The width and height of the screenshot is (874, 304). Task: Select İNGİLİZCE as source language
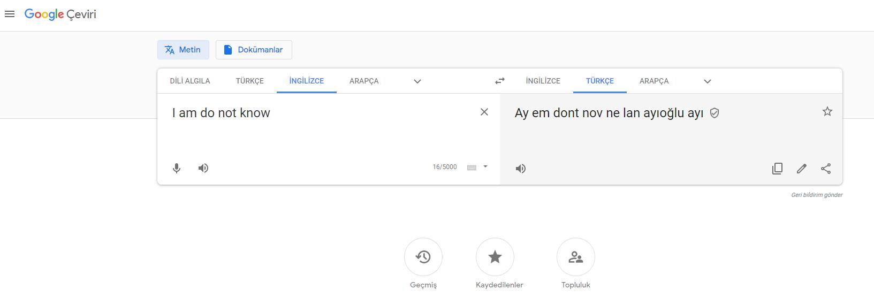pyautogui.click(x=307, y=81)
